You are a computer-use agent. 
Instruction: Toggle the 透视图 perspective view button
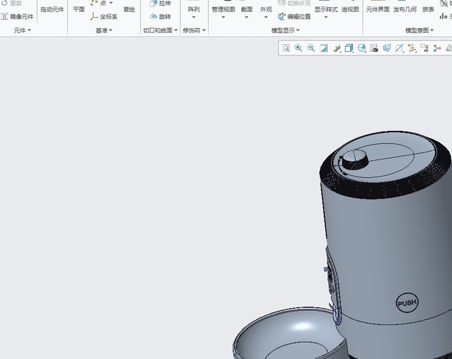pyautogui.click(x=350, y=10)
